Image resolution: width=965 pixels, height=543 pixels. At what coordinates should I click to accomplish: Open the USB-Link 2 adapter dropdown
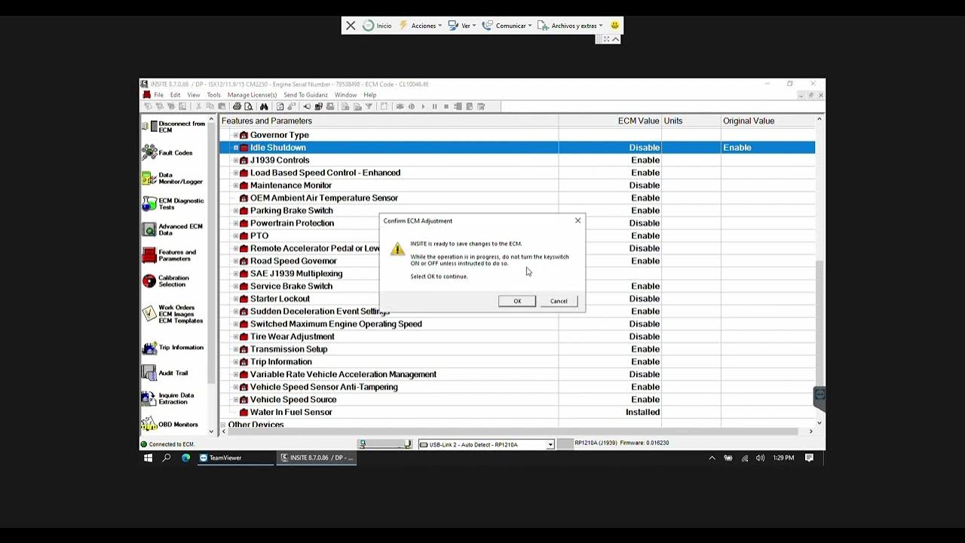(550, 444)
